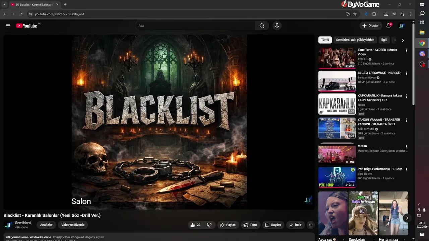Open the Chrome downloads icon
Viewport: 429px width, 241px height.
point(386,14)
